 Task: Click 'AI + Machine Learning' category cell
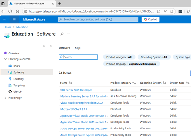[124, 96]
